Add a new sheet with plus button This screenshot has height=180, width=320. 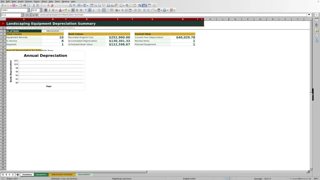(17, 175)
